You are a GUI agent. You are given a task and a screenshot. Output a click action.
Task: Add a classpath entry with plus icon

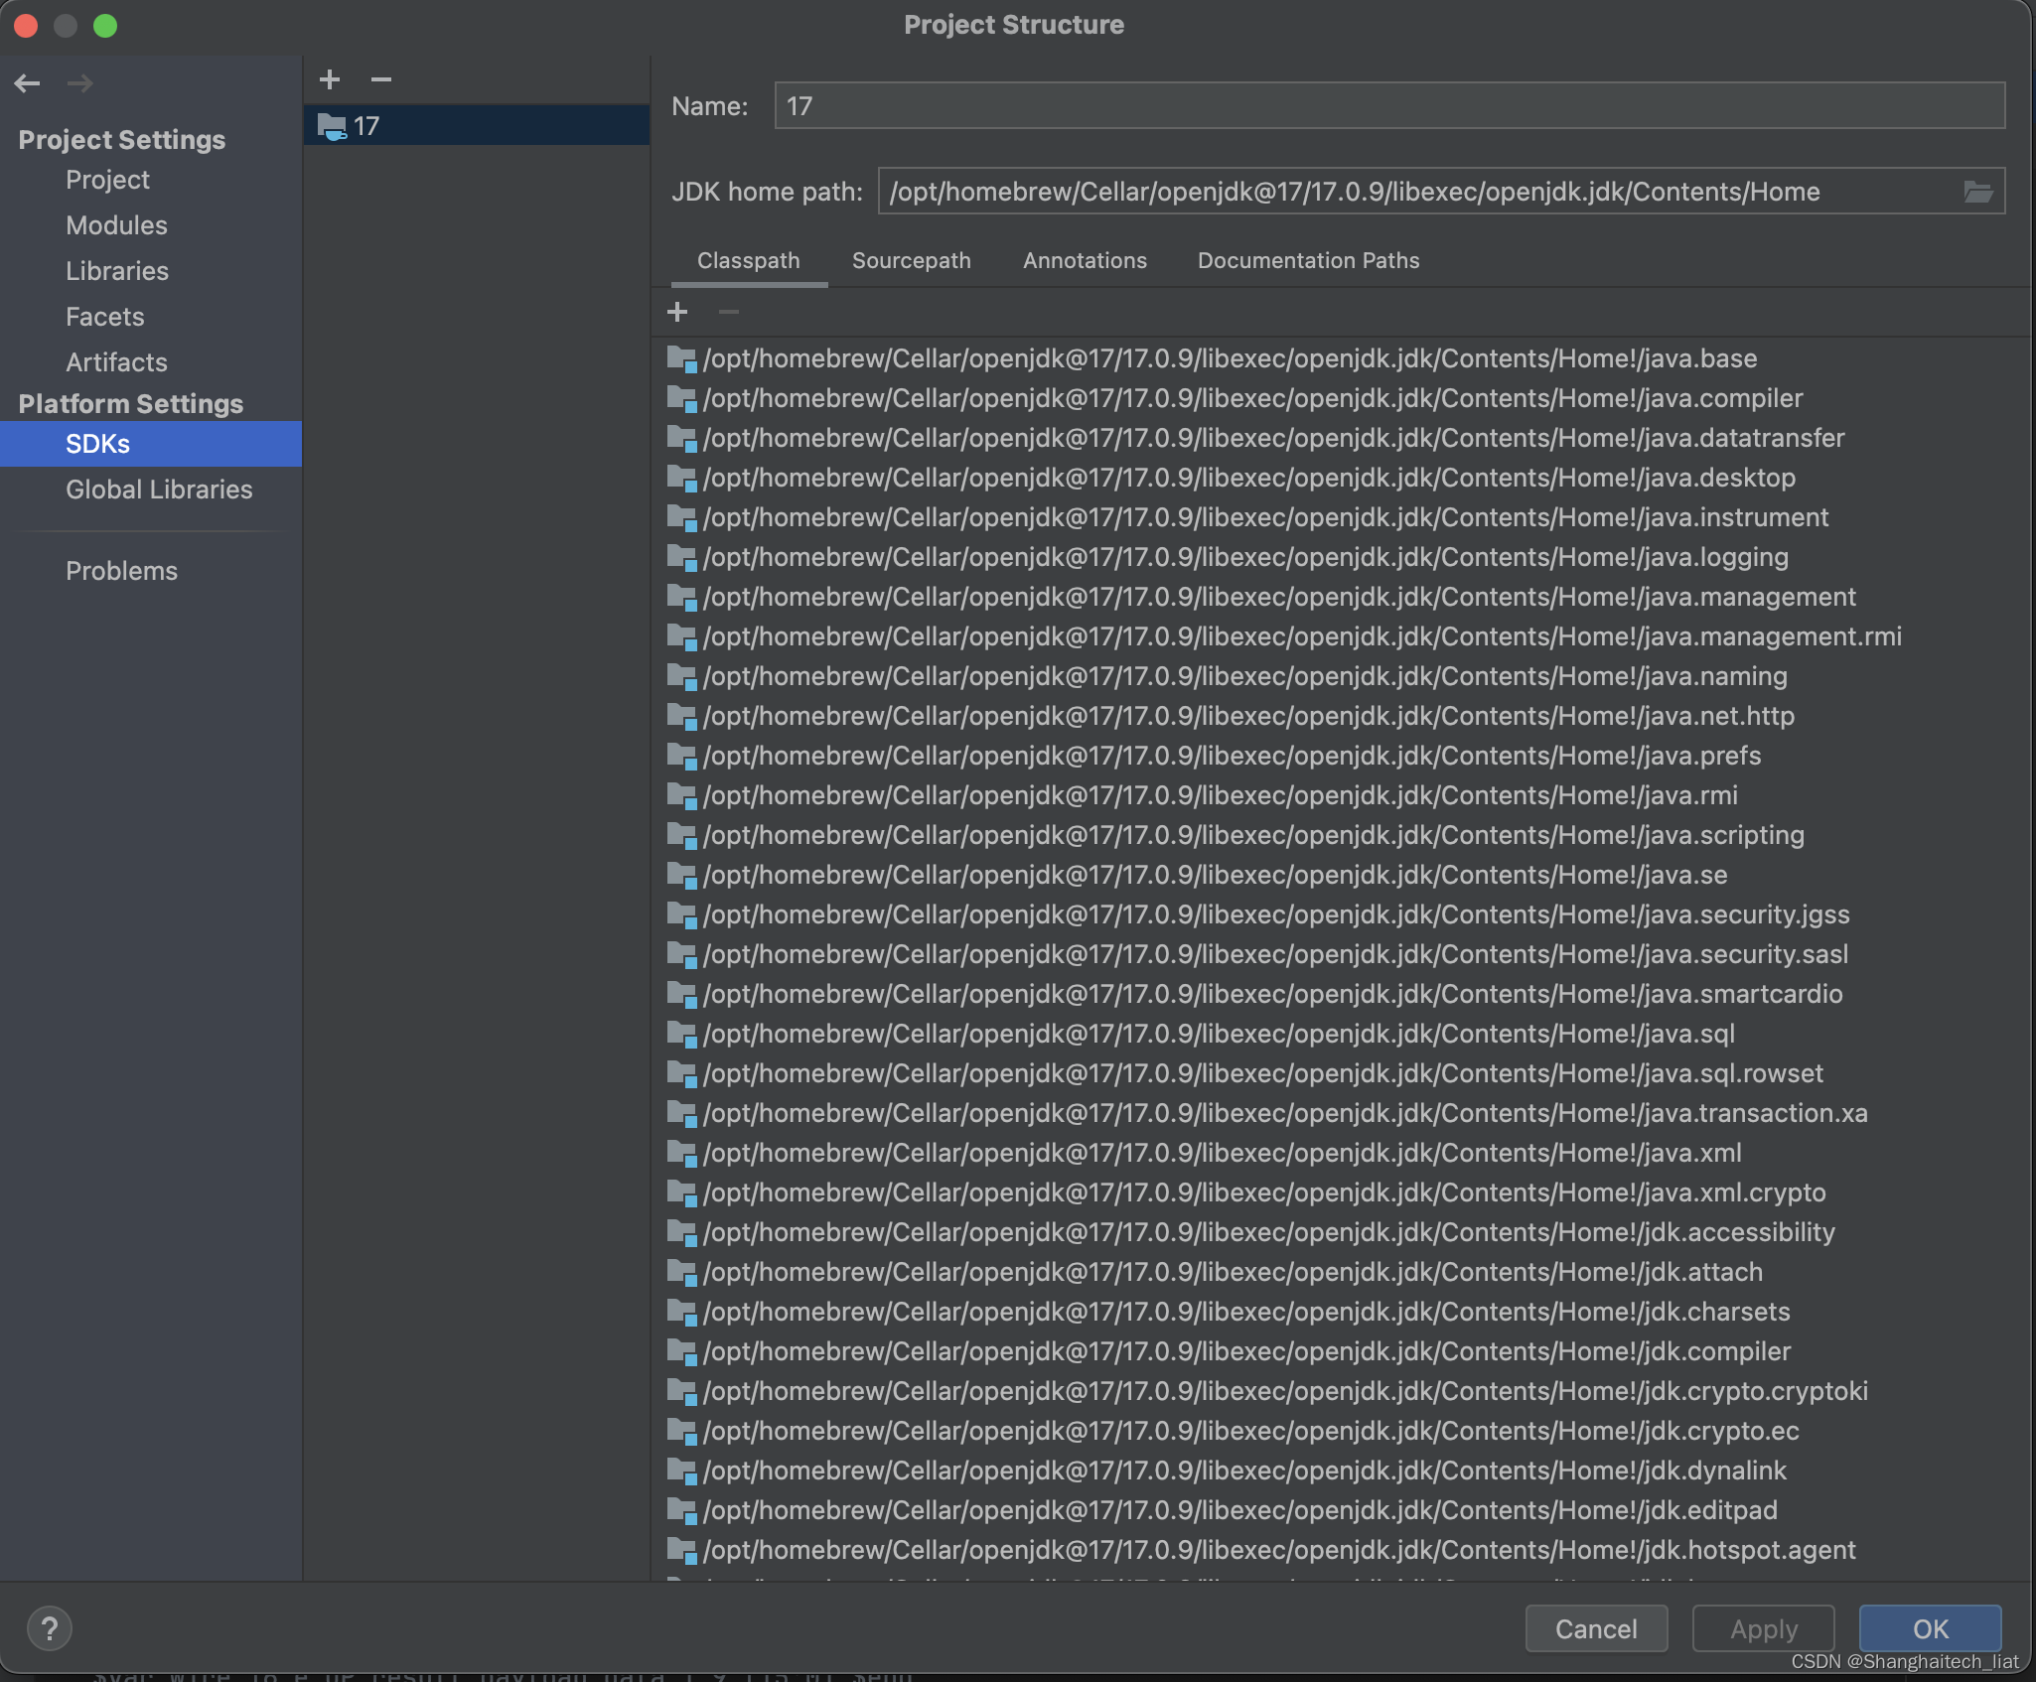(677, 313)
